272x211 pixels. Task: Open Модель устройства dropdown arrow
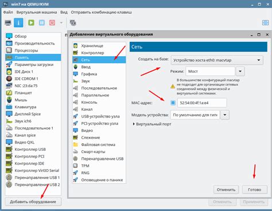click(x=225, y=115)
